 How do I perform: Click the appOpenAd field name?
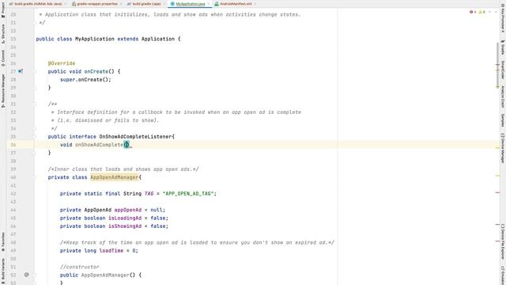128,210
